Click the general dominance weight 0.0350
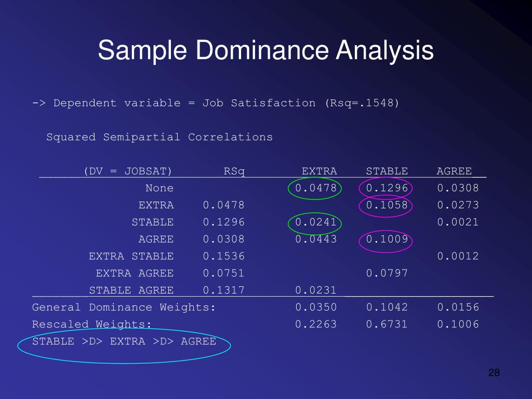Viewport: 532px width, 399px height. click(316, 307)
